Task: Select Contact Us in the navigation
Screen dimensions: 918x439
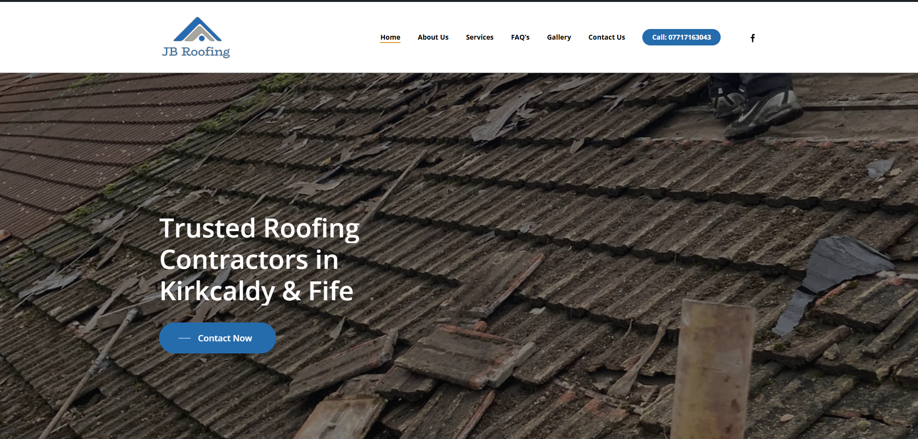Action: tap(607, 37)
